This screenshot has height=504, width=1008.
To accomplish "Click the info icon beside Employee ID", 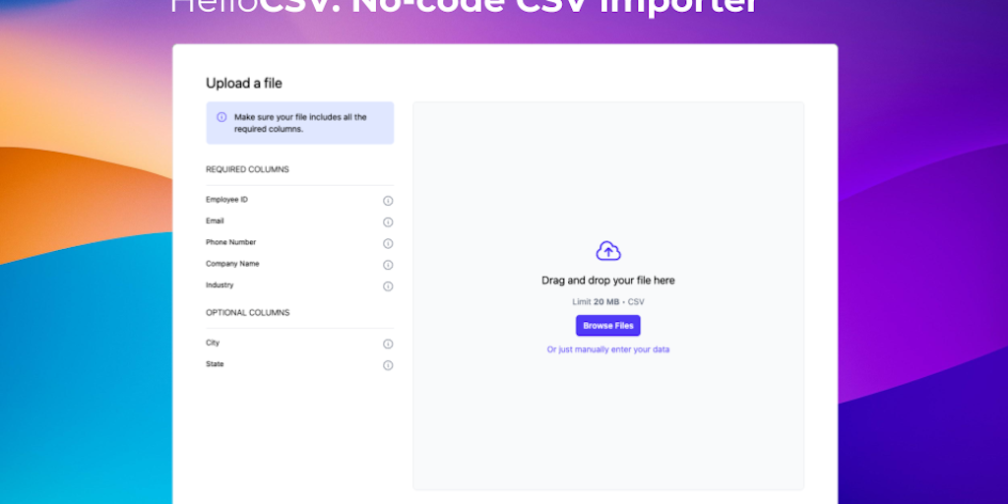I will 388,201.
